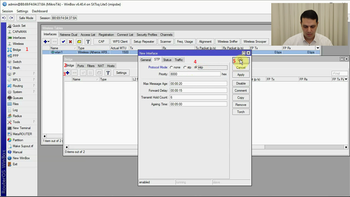
Task: Click into Find box in Bridge window
Action: [340, 73]
